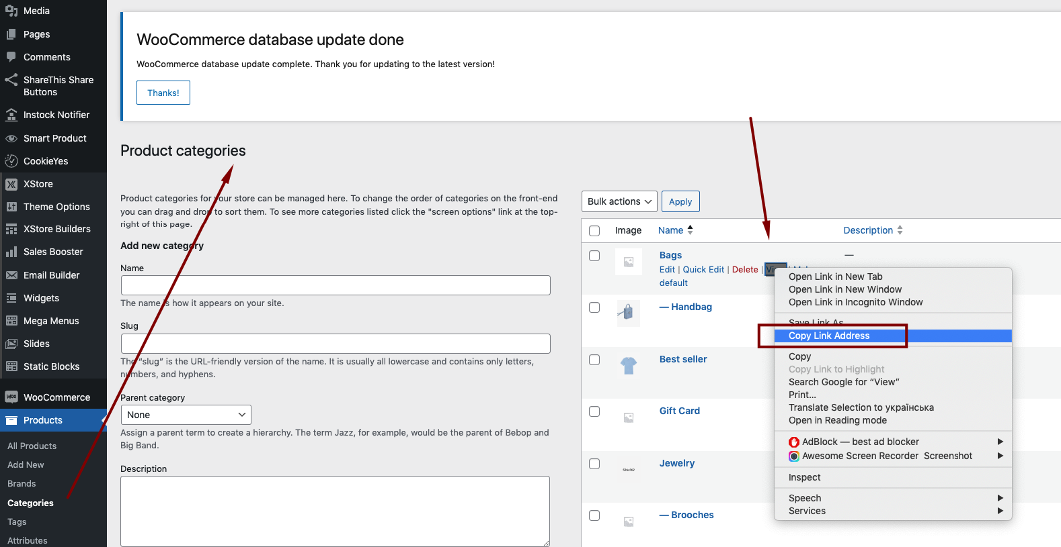Viewport: 1061px width, 547px height.
Task: Open the Gift Card category link
Action: (x=680, y=411)
